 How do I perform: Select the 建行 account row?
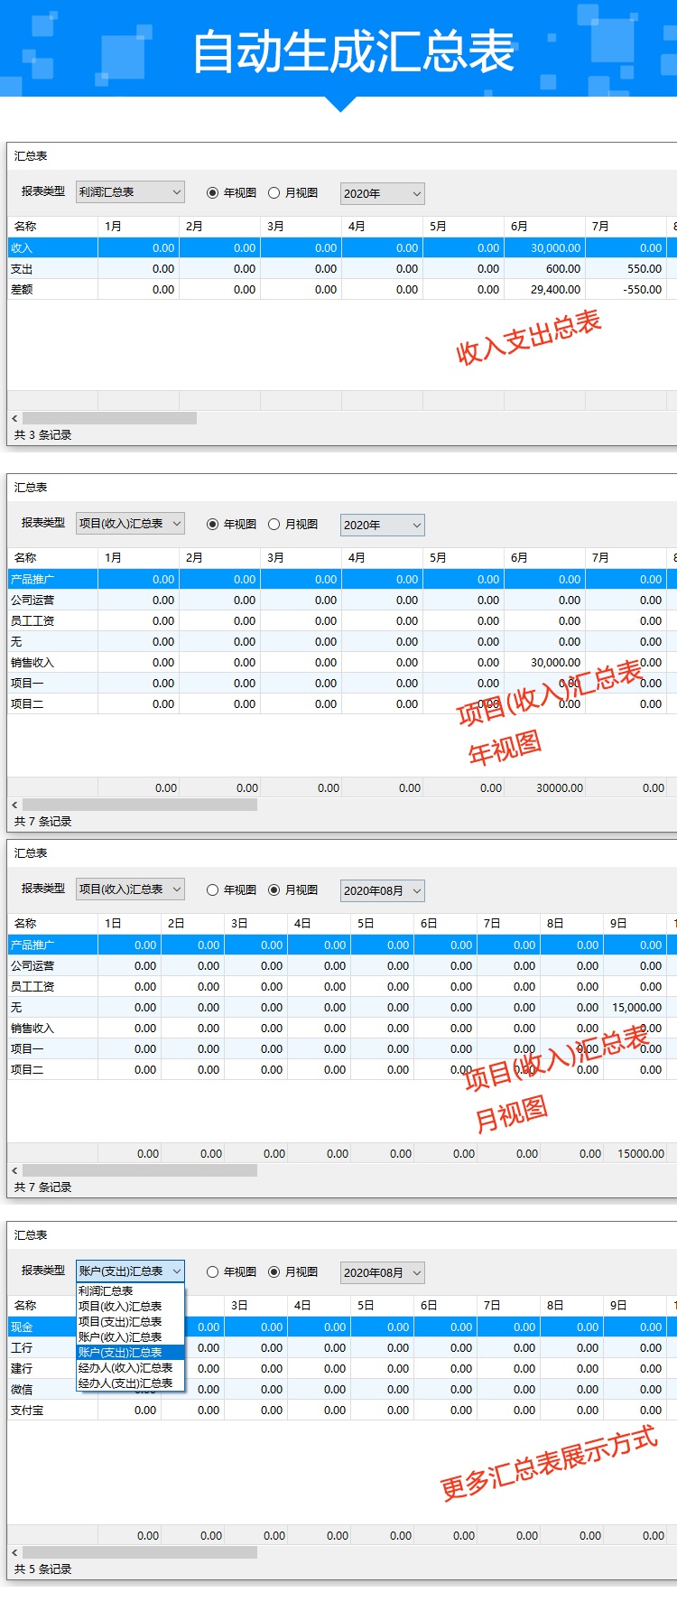click(342, 1368)
